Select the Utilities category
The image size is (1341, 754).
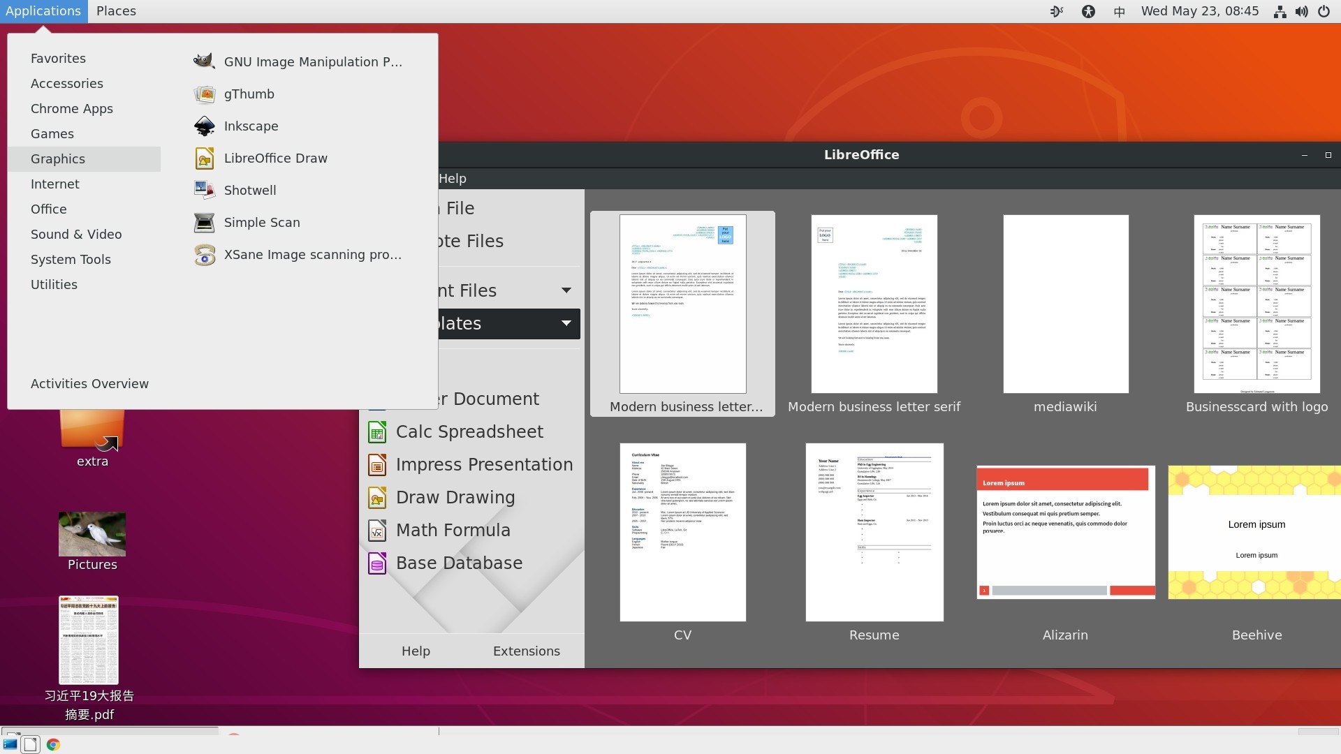click(85, 285)
